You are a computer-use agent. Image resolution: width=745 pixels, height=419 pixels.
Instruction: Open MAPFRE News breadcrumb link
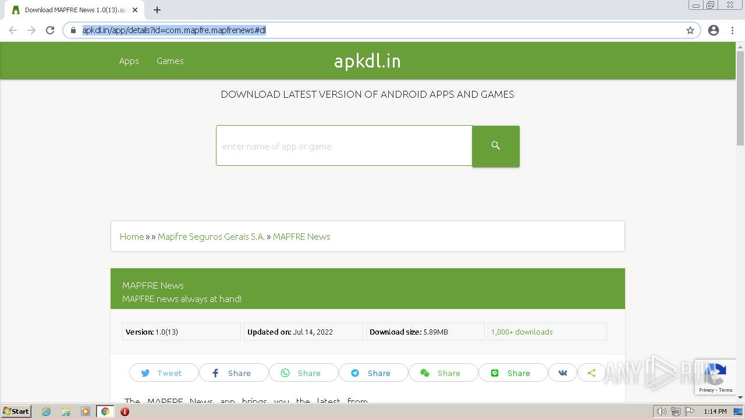(x=301, y=236)
